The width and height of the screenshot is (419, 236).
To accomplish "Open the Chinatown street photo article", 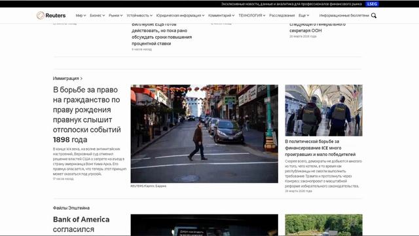I will [204, 134].
